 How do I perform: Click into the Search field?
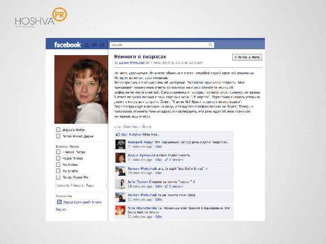pyautogui.click(x=162, y=45)
